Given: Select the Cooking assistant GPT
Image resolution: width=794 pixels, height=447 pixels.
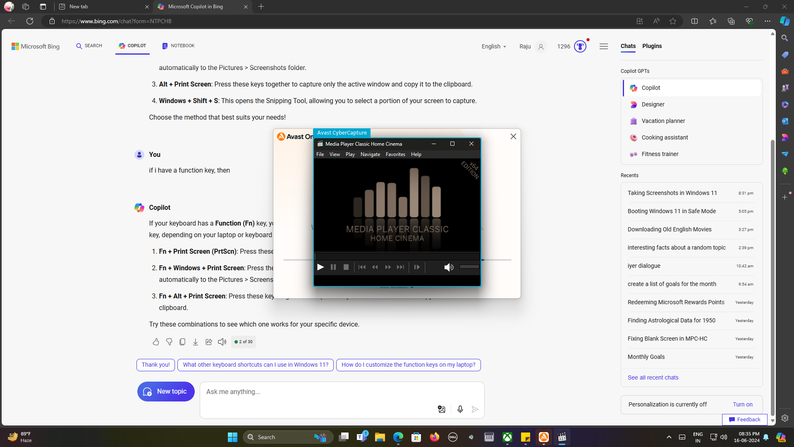Looking at the screenshot, I should point(692,138).
